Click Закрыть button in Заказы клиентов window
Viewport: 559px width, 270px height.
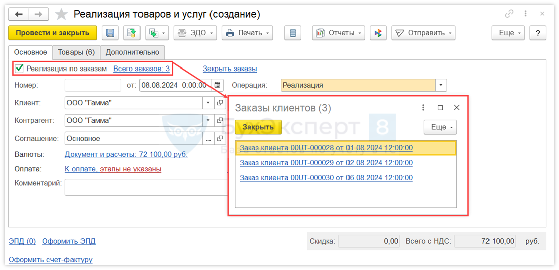tap(258, 127)
